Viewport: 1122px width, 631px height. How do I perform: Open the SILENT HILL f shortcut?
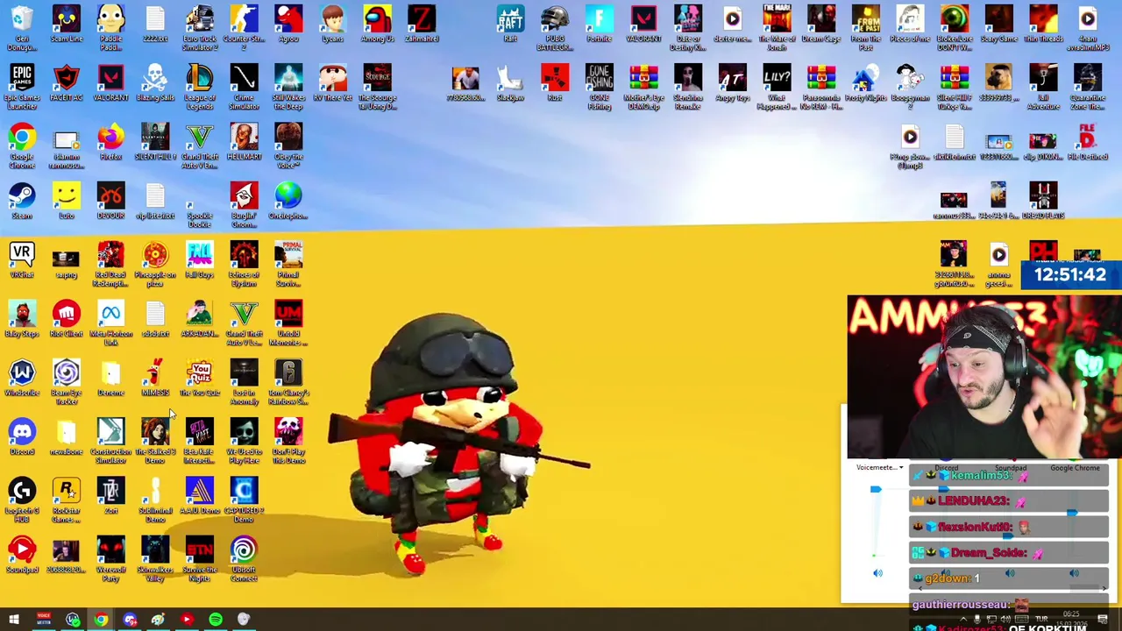click(155, 142)
